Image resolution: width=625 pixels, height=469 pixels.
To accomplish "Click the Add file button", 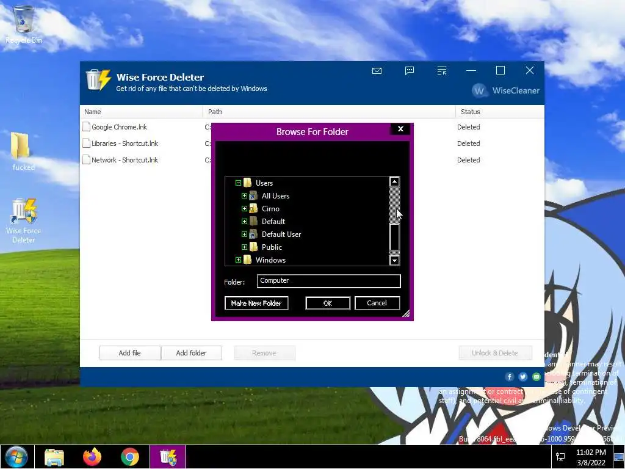I will (129, 353).
